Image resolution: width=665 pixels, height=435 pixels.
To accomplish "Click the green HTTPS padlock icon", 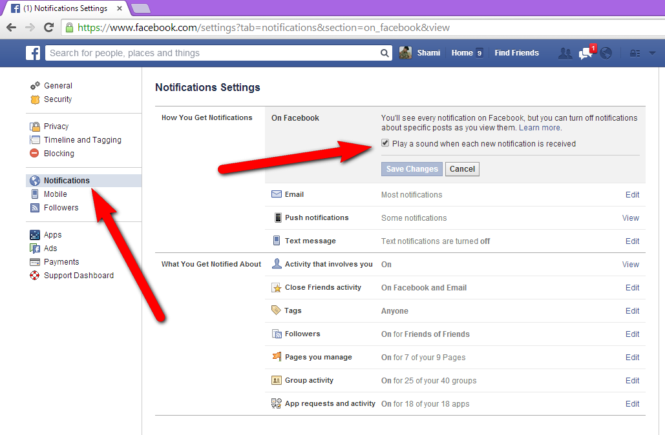I will click(x=69, y=28).
